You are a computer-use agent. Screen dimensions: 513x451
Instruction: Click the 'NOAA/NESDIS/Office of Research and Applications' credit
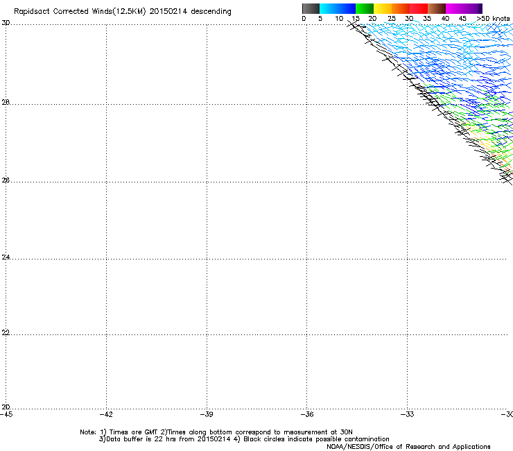pos(408,447)
